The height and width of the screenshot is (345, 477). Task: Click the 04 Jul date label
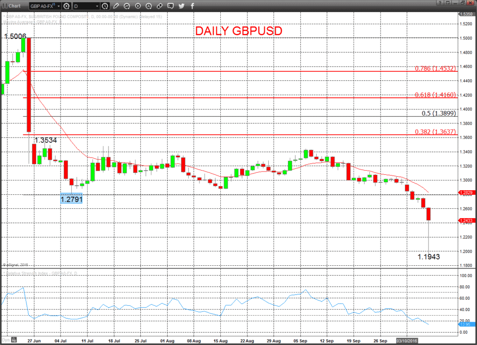(x=61, y=341)
